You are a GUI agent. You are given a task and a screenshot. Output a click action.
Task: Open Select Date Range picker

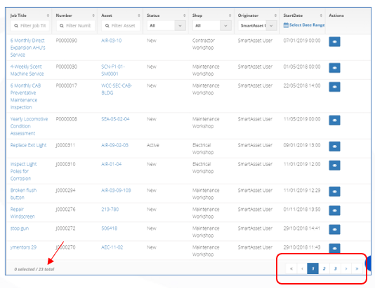[304, 25]
